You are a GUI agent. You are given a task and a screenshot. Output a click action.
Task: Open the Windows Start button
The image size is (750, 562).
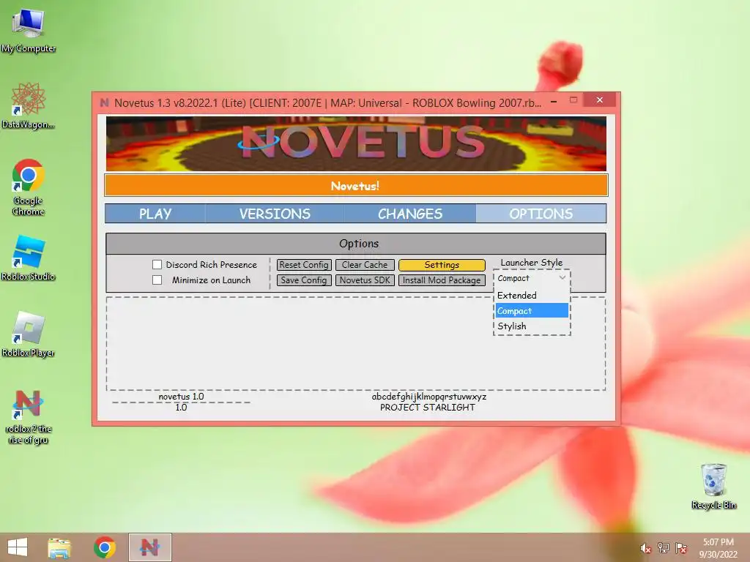(x=18, y=547)
